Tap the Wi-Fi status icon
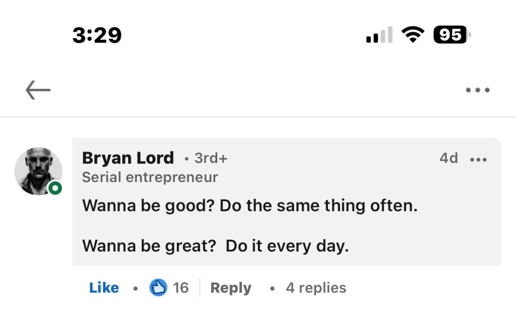516x323 pixels. tap(413, 35)
